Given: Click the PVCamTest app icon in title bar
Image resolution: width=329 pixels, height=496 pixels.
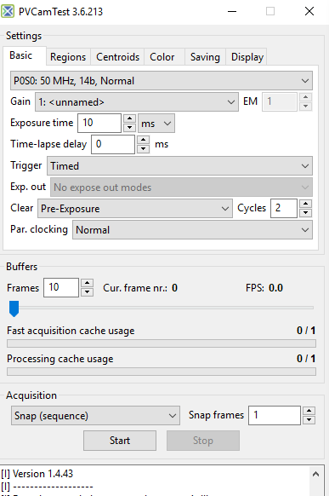Looking at the screenshot, I should click(x=8, y=12).
